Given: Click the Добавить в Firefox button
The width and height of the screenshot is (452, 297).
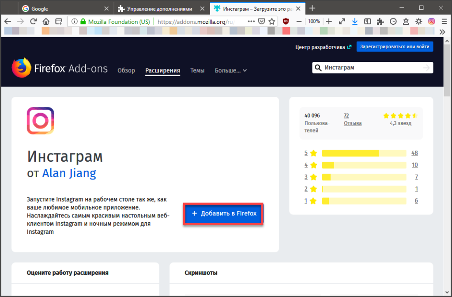Looking at the screenshot, I should coord(223,213).
